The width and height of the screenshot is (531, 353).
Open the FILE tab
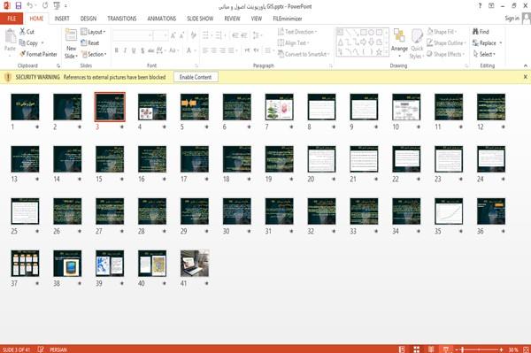tap(12, 19)
